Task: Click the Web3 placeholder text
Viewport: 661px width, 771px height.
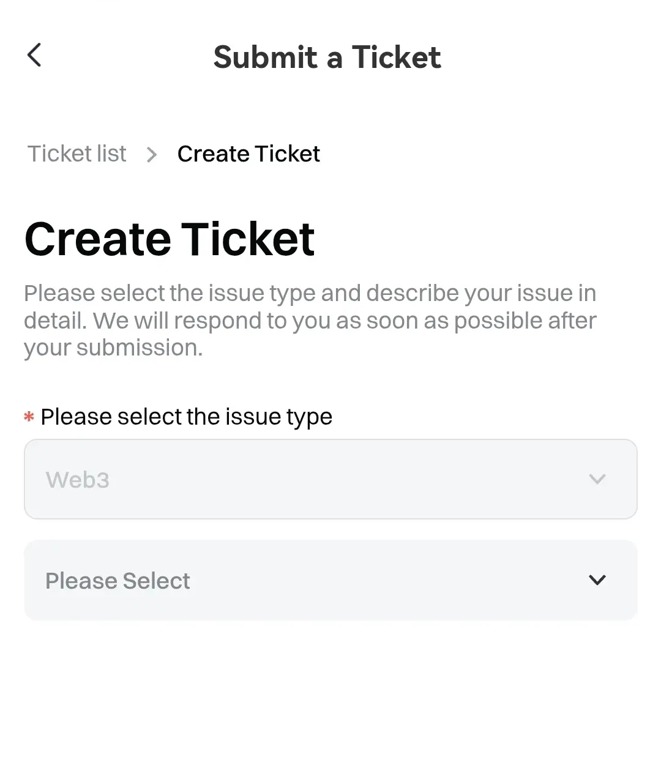Action: click(78, 480)
